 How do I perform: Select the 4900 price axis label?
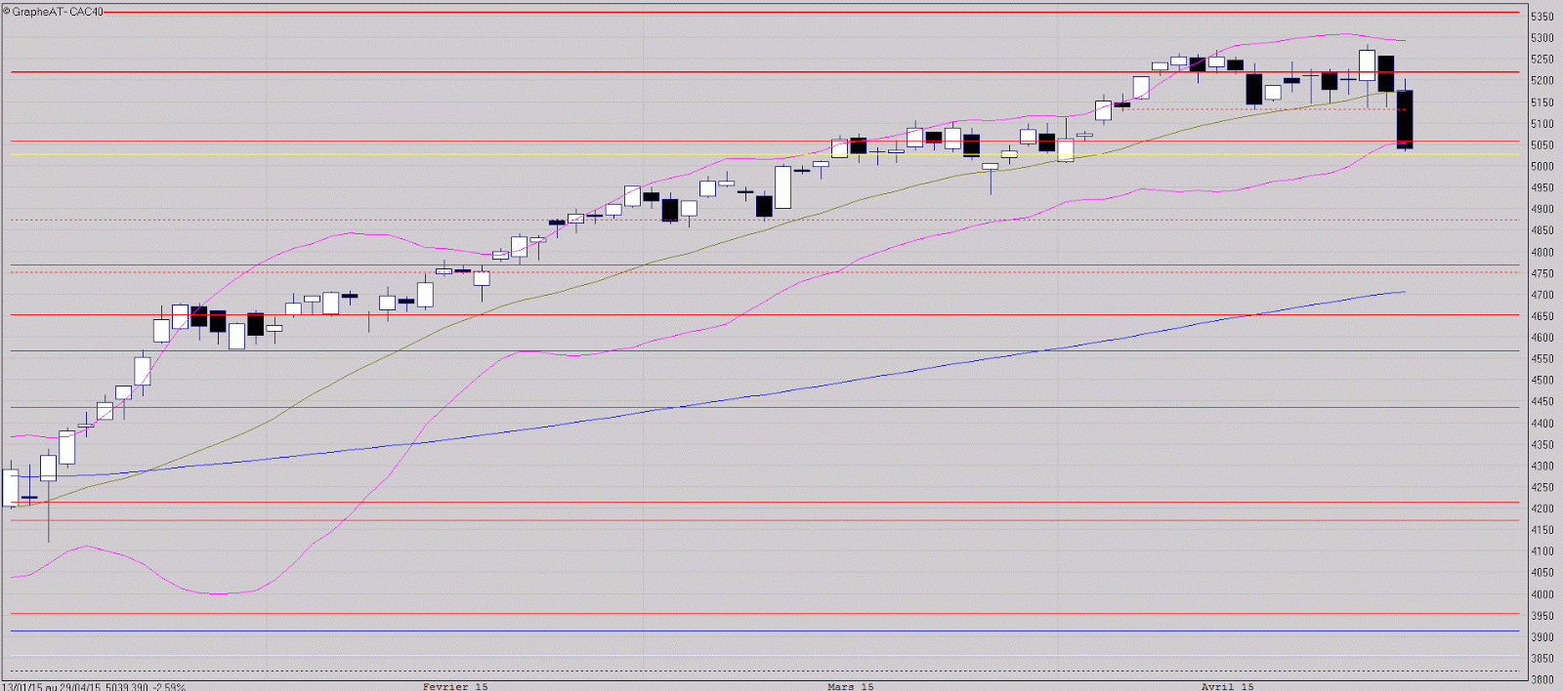pos(1542,209)
